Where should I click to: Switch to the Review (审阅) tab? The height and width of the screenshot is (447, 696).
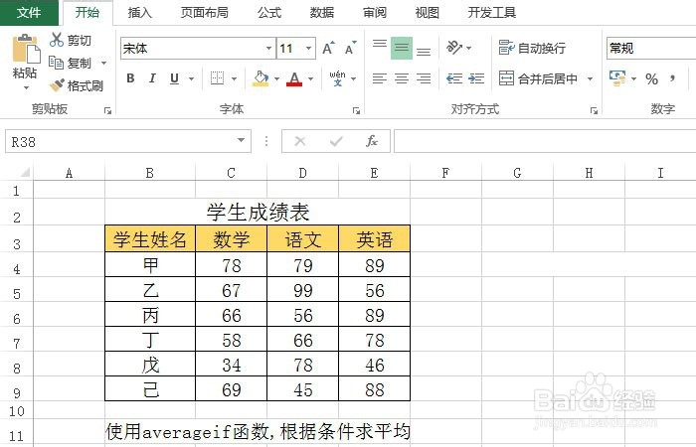point(375,12)
